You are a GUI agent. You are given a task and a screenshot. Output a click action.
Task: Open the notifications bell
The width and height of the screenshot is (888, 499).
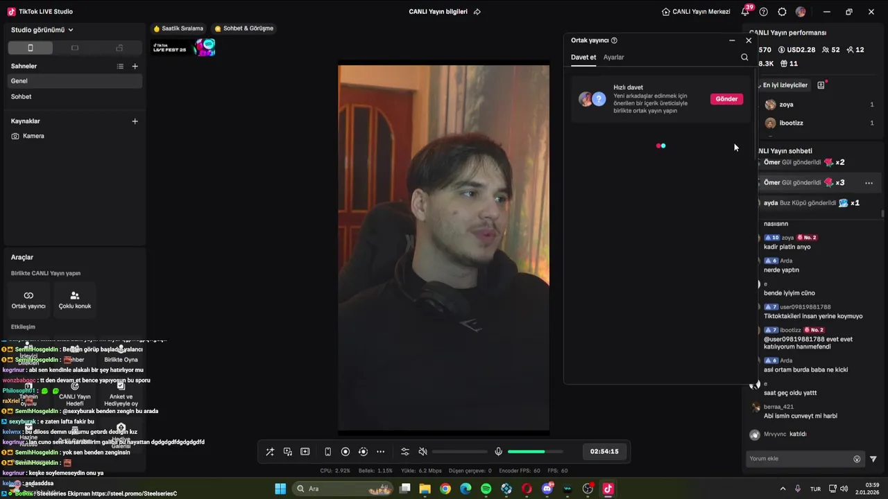[745, 12]
